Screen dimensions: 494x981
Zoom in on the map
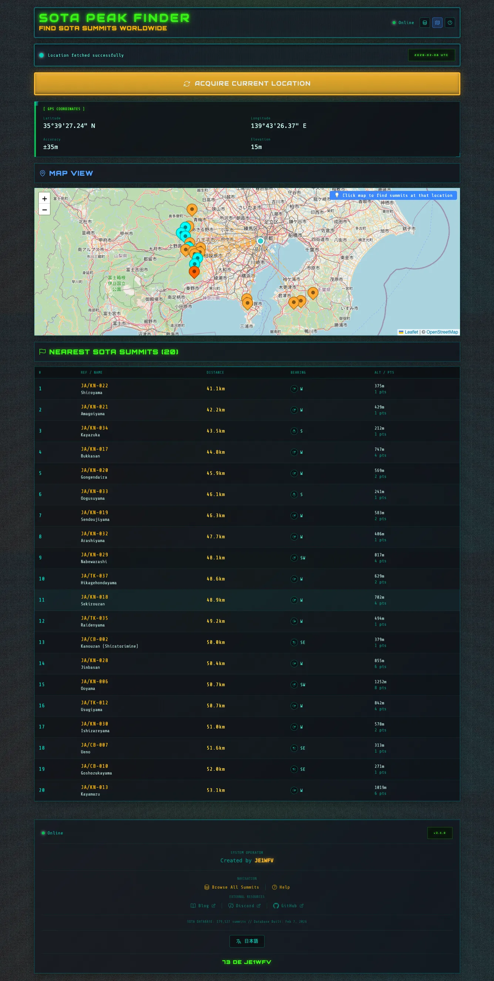coord(44,198)
